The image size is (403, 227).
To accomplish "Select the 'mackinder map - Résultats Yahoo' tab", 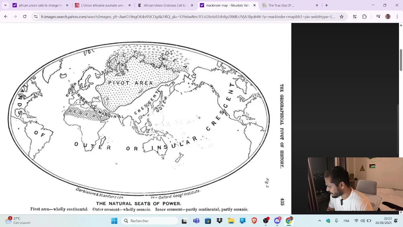I will coord(227,5).
